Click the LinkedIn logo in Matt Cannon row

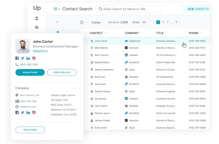(126, 55)
